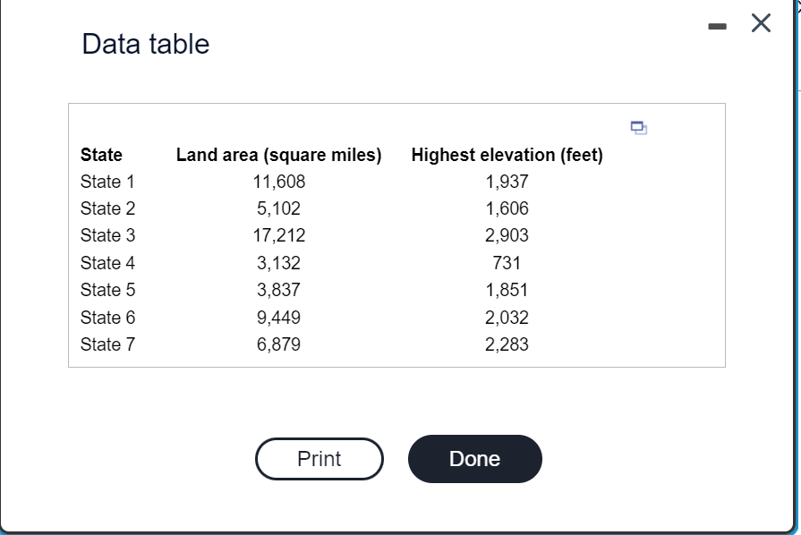Click the Data table title text
This screenshot has width=801, height=535.
(x=145, y=43)
